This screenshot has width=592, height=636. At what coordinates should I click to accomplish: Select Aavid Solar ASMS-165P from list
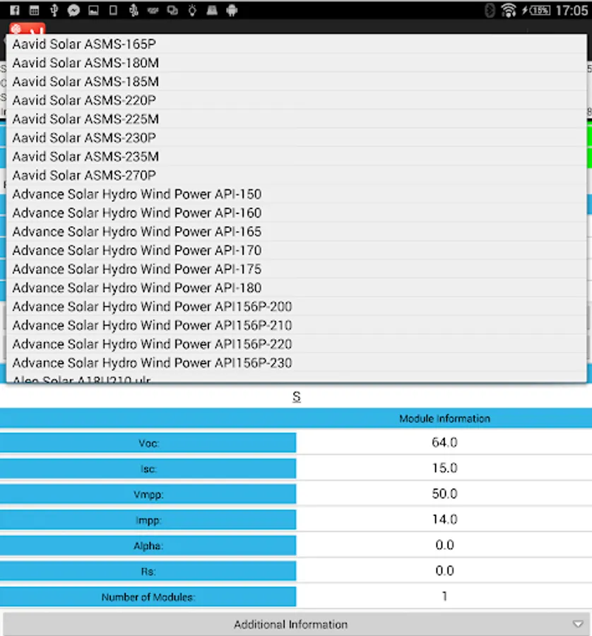tap(297, 44)
